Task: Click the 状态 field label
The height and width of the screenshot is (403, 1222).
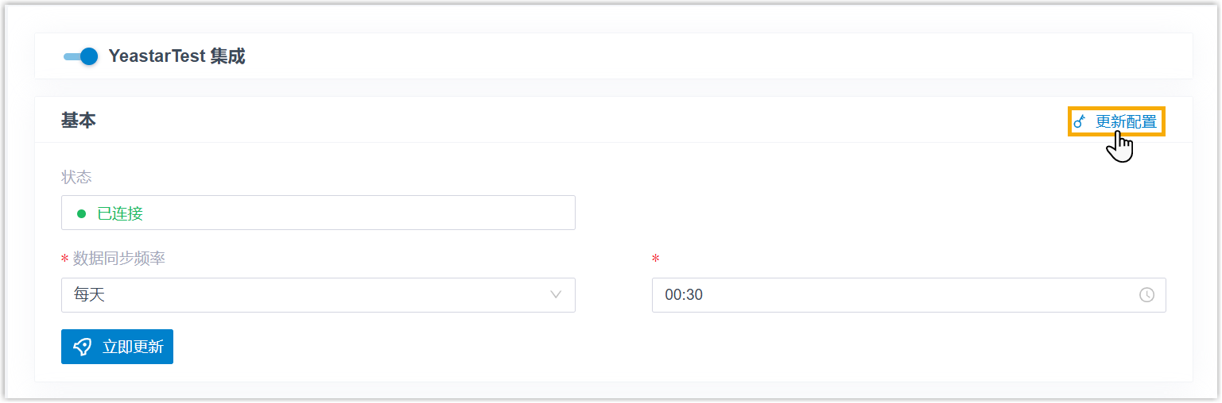Action: (x=76, y=177)
